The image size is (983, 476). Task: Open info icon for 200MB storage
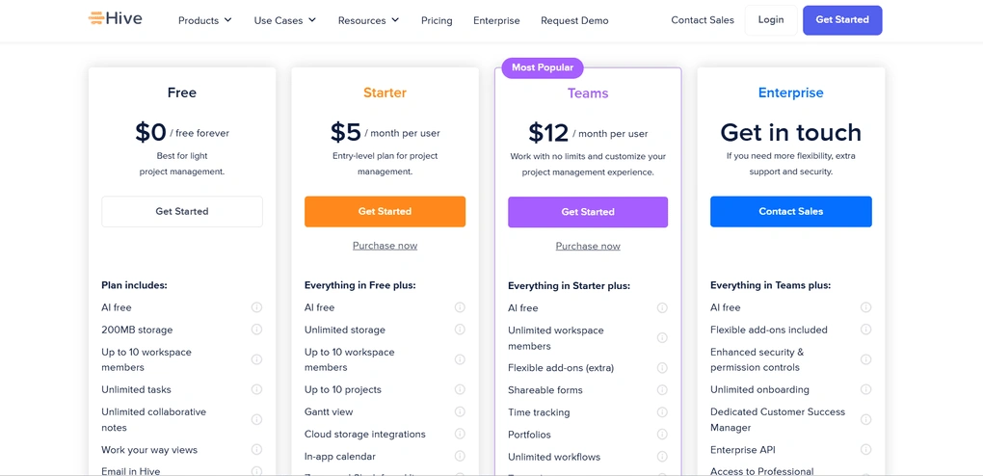tap(256, 330)
